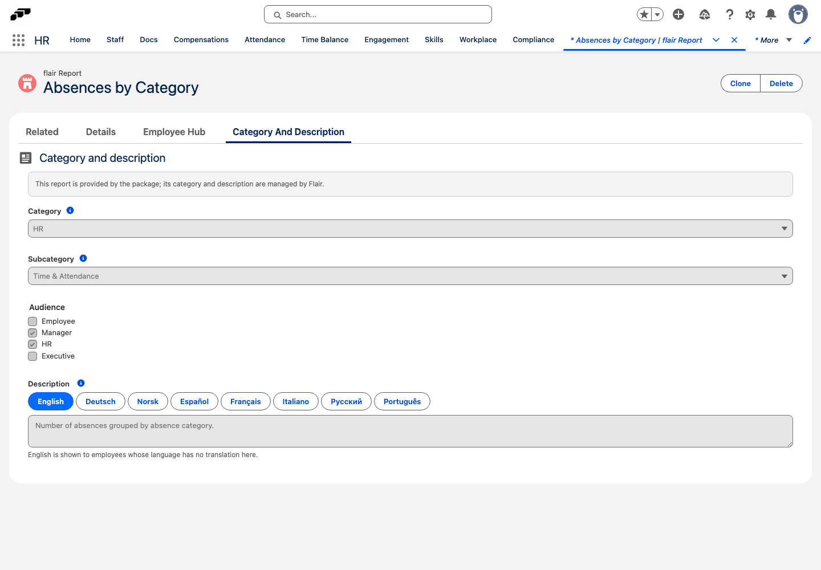
Task: Click the Clone button
Action: coord(741,83)
